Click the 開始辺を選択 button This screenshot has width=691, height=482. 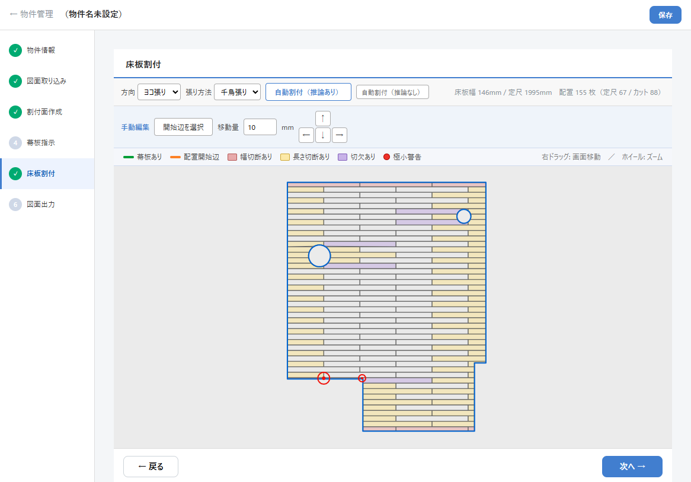coord(183,127)
